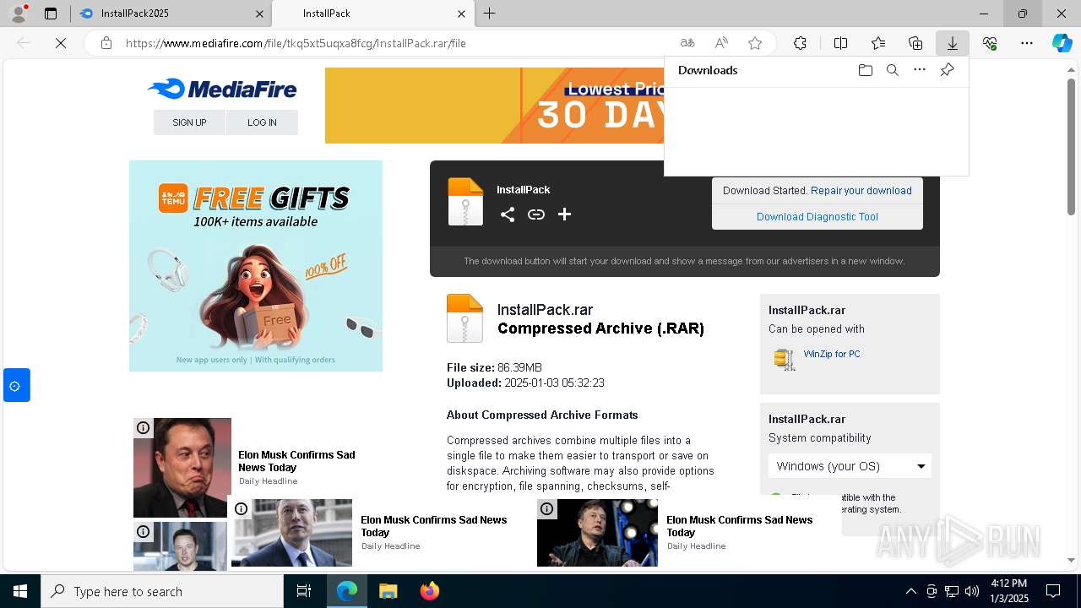This screenshot has height=608, width=1081.
Task: Open Task View on taskbar
Action: (304, 591)
